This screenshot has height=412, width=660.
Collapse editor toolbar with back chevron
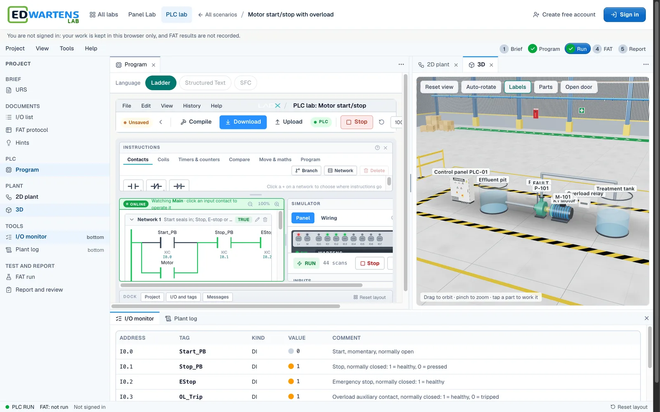click(161, 122)
